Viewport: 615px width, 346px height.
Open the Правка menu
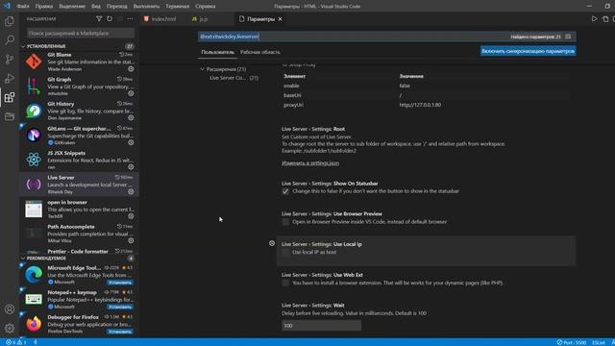pos(44,7)
